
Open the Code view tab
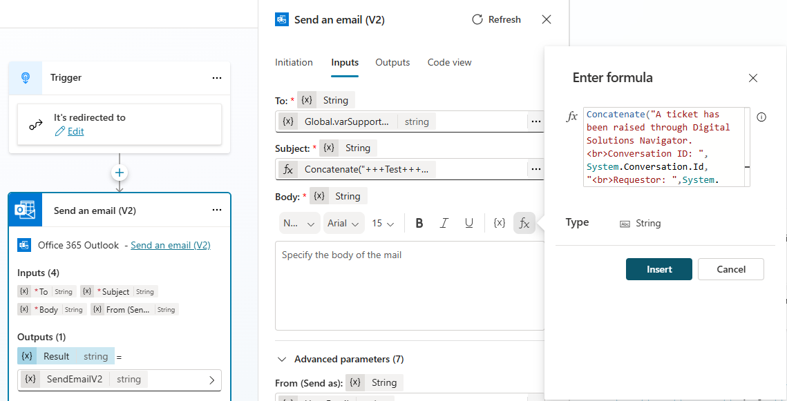point(449,62)
